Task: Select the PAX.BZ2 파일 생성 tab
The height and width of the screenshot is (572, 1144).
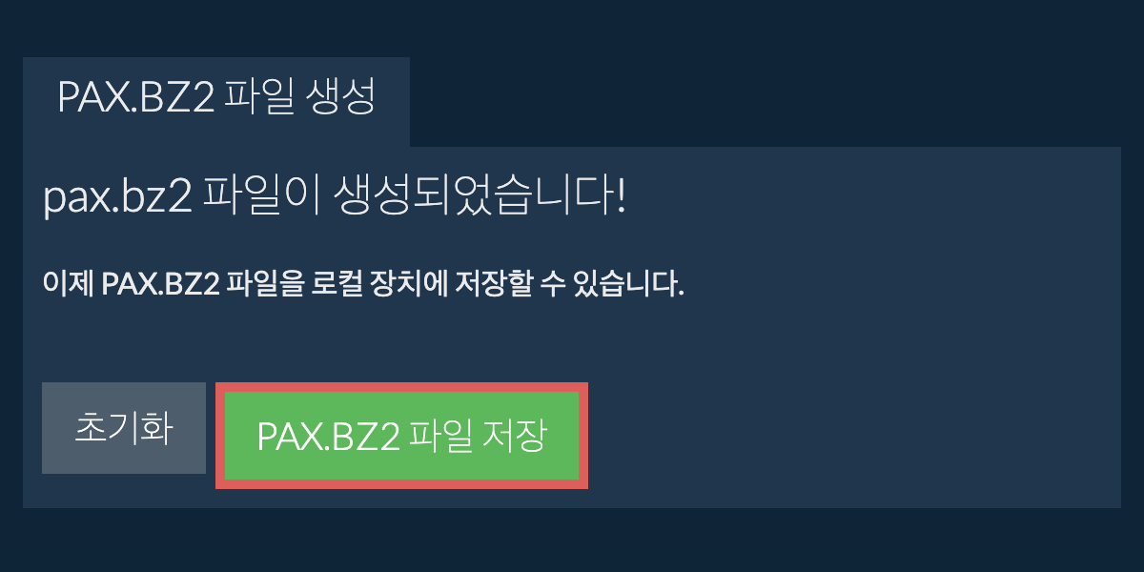Action: 216,101
